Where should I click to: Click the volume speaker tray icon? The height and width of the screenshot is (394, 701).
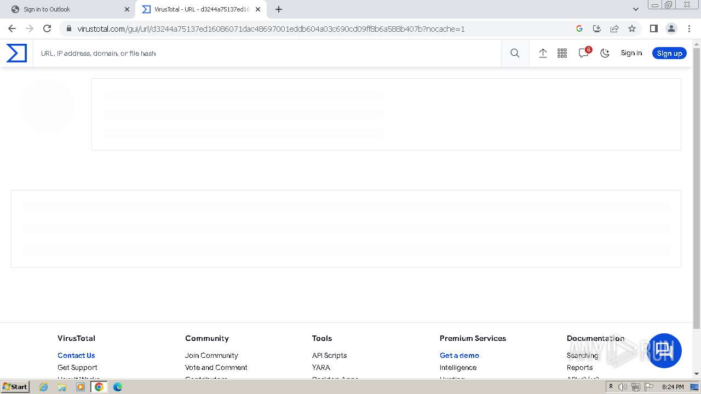[622, 387]
